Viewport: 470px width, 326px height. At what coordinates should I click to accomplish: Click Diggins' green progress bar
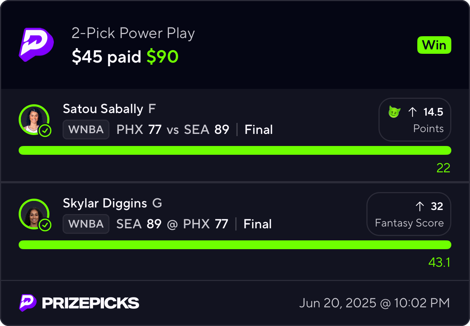[x=235, y=245]
